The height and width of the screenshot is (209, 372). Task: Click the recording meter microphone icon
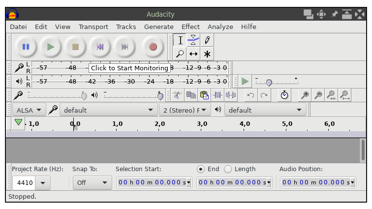coord(19,68)
